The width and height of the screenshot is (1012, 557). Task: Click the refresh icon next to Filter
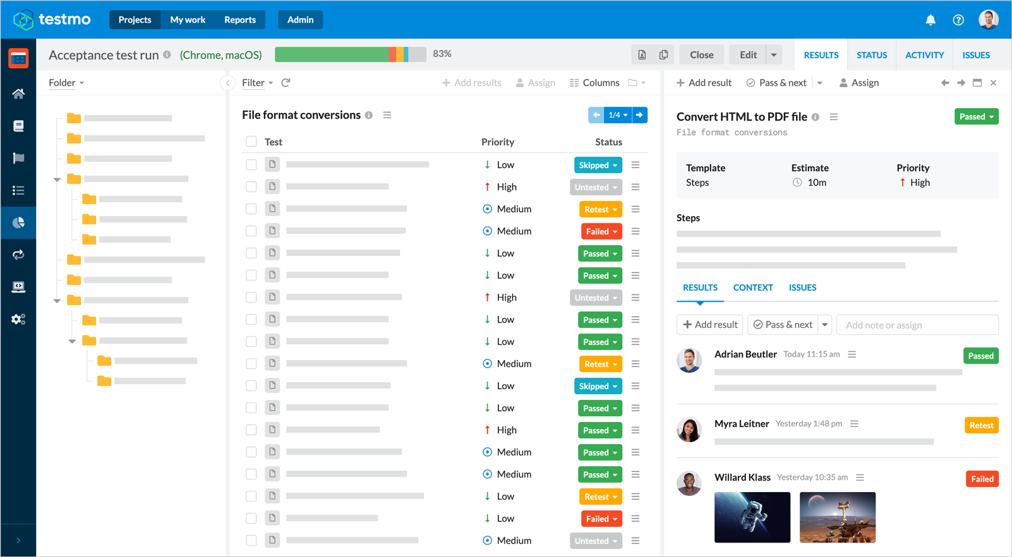pyautogui.click(x=286, y=83)
